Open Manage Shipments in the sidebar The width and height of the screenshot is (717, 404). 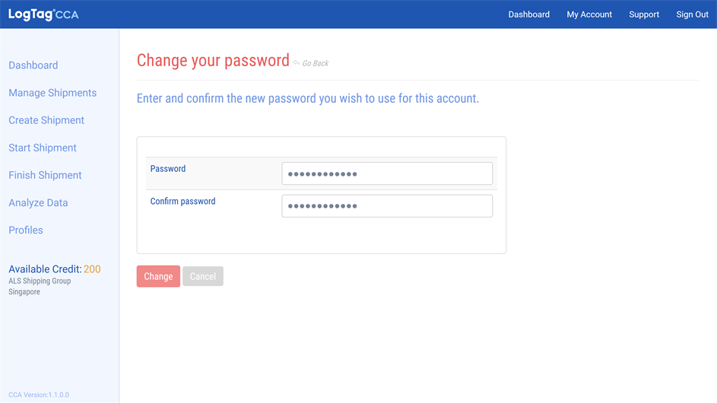click(x=52, y=93)
